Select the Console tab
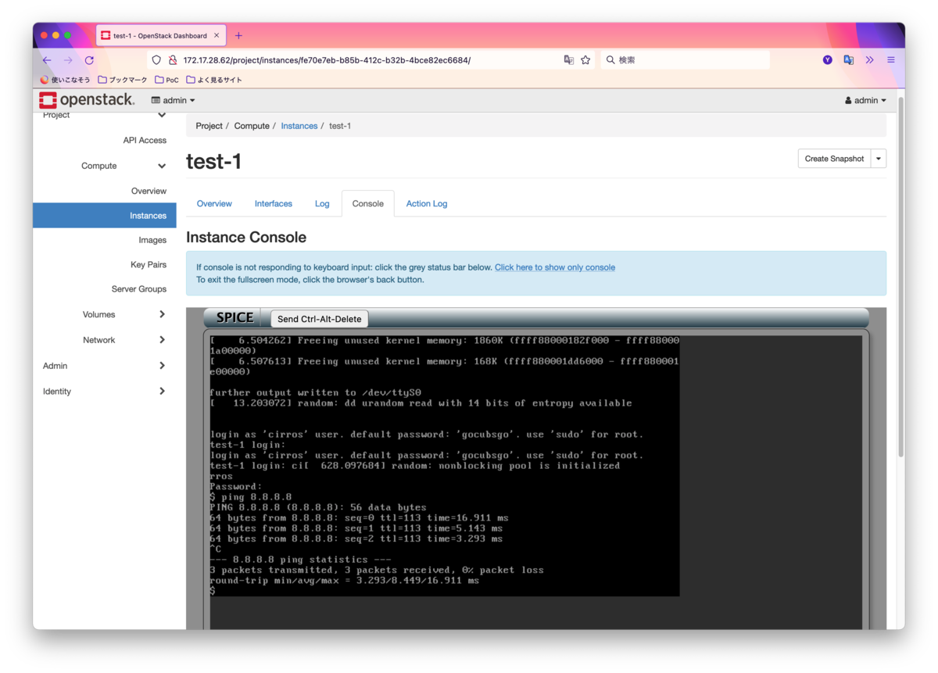Screen dimensions: 938x673 (x=367, y=203)
